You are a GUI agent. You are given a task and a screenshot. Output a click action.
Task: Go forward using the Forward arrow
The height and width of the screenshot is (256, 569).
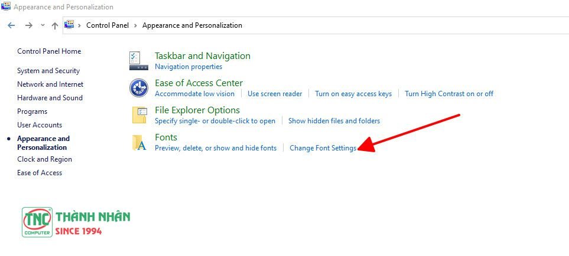(28, 25)
